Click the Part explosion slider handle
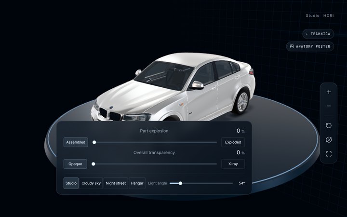The height and width of the screenshot is (217, 347). tap(94, 142)
